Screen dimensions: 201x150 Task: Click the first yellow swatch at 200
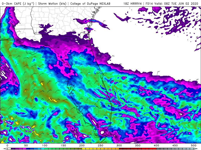84,149
